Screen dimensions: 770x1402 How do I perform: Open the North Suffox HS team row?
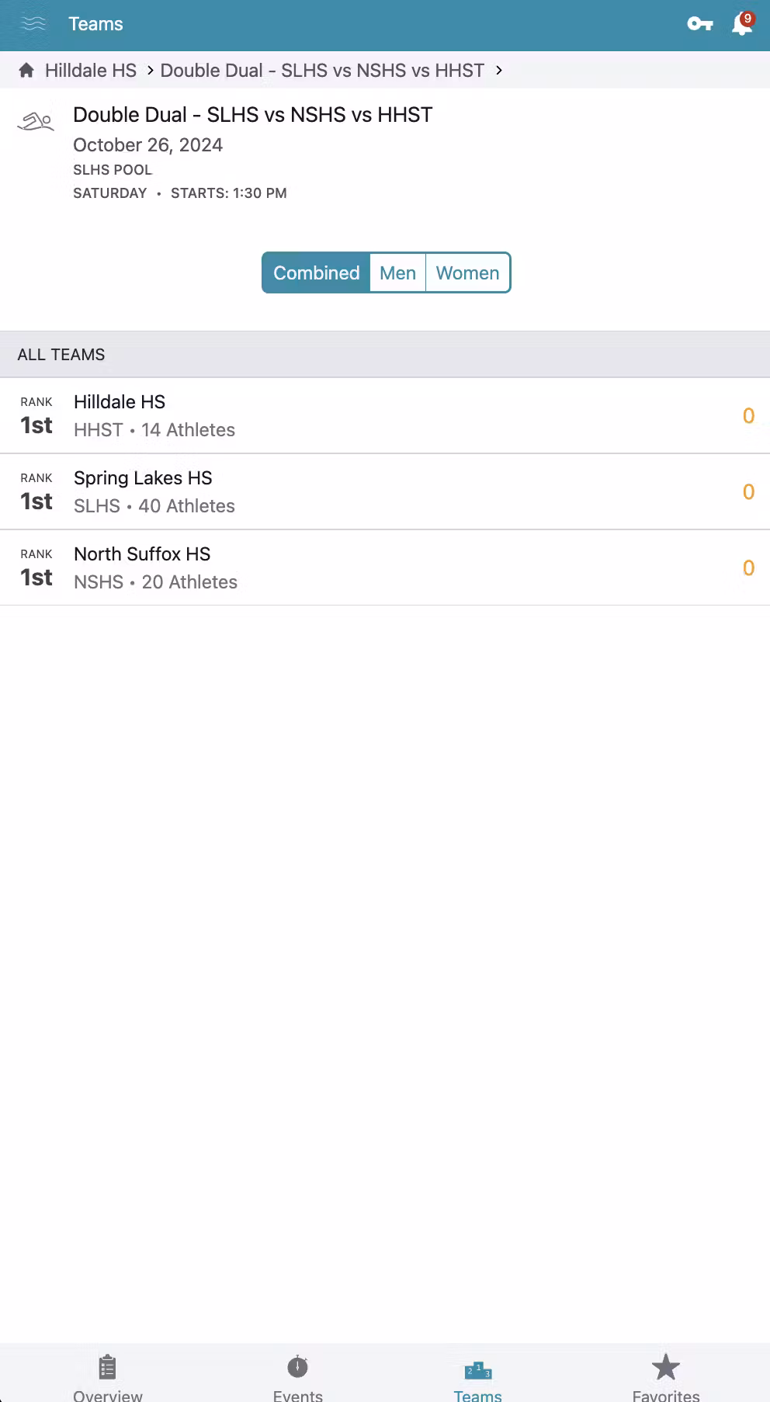(x=385, y=568)
